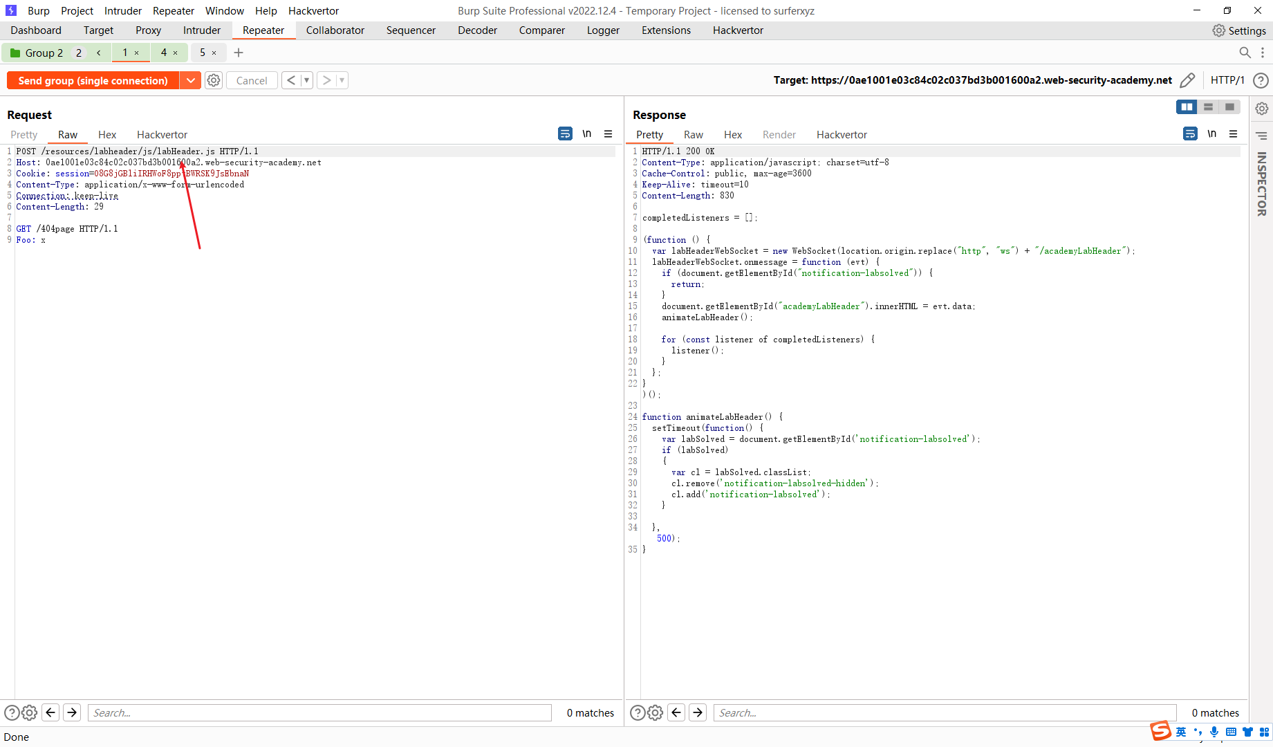The height and width of the screenshot is (747, 1273).
Task: Open back history dropdown arrow
Action: pos(306,80)
